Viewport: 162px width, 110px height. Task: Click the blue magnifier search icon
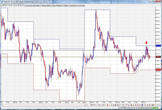click(x=142, y=105)
